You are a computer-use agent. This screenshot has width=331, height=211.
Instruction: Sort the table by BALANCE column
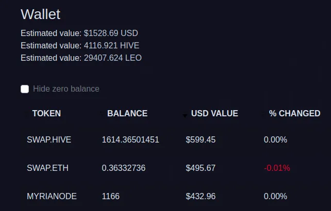point(127,113)
